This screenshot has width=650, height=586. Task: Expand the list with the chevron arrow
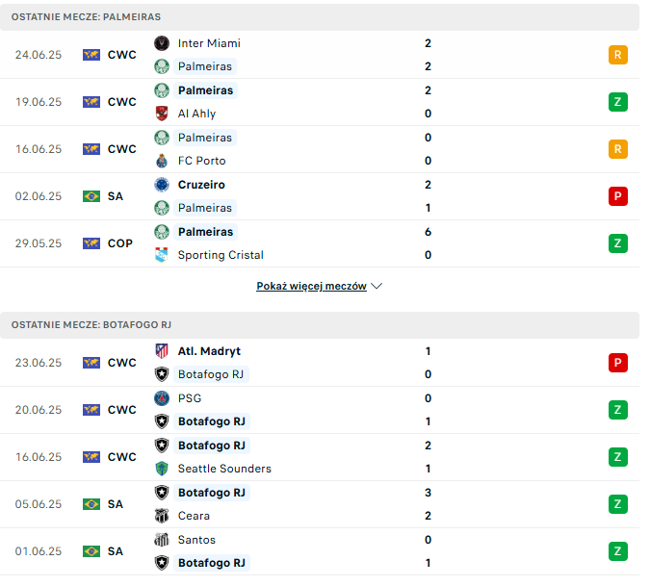coord(377,287)
